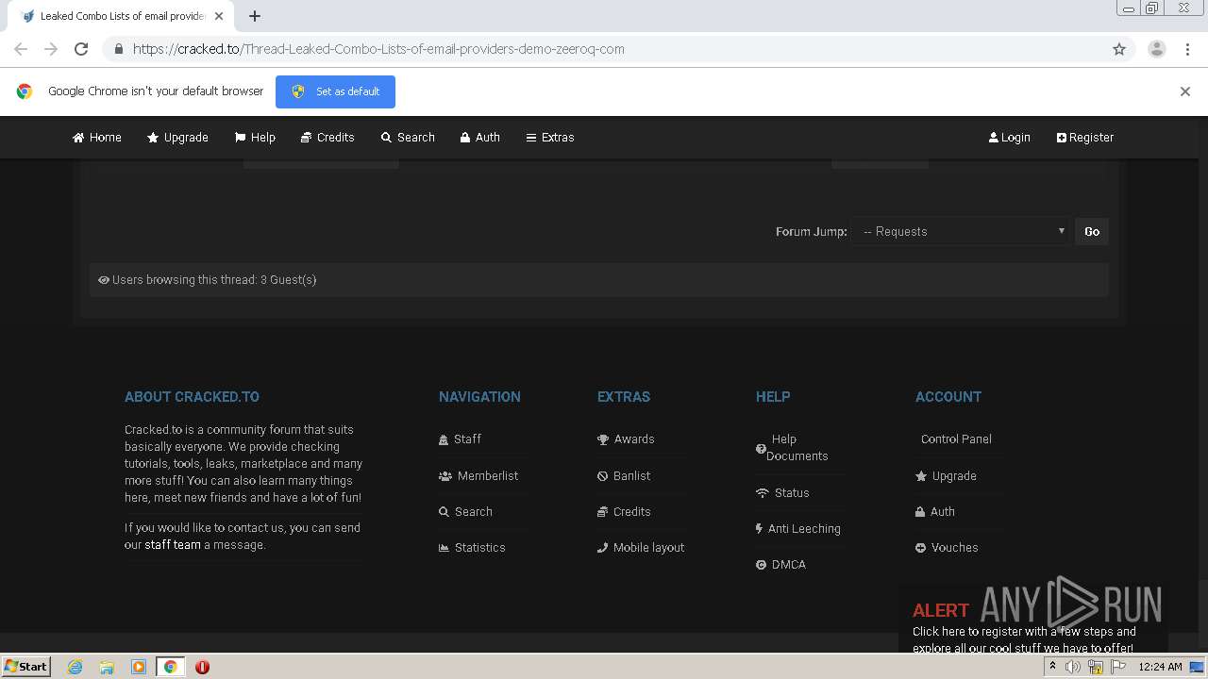Click the address bar URL
The width and height of the screenshot is (1208, 679).
click(x=378, y=49)
